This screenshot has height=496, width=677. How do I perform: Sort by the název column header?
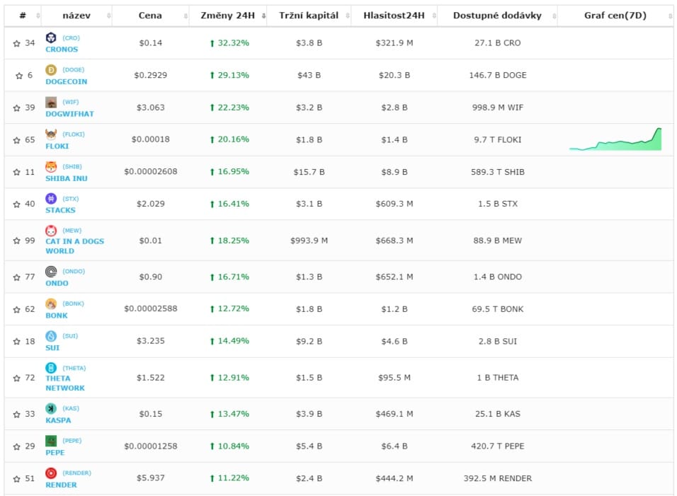76,16
